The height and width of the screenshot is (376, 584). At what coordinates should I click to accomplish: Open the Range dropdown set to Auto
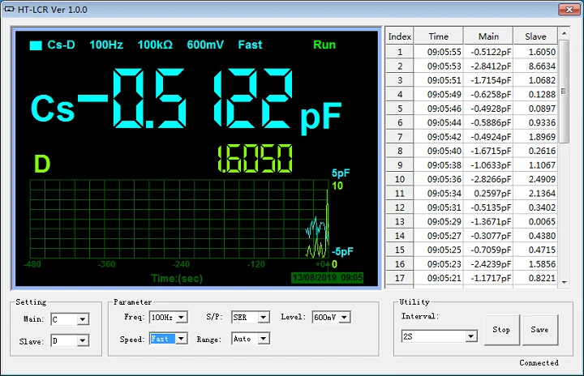[264, 339]
